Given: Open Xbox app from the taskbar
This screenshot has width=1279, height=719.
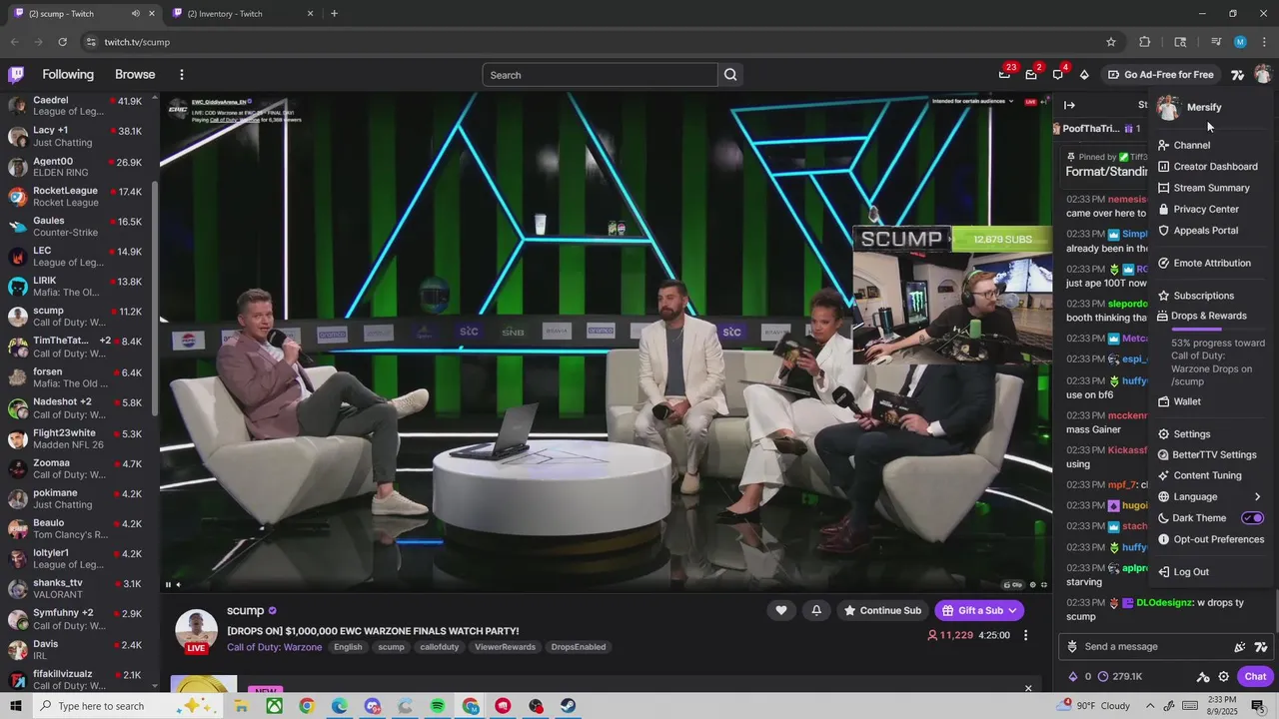Looking at the screenshot, I should [x=274, y=706].
